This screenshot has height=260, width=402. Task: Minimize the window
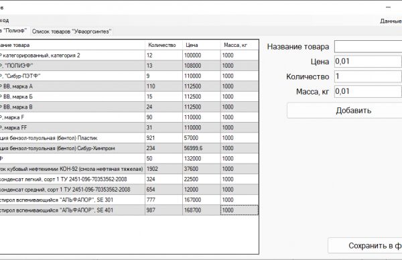tap(388, 7)
